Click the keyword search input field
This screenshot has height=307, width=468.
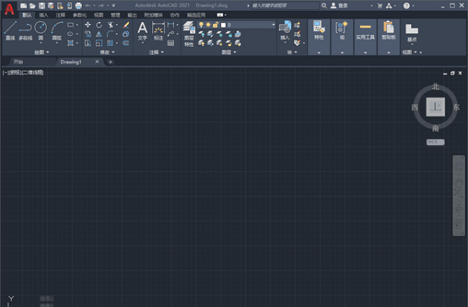[285, 5]
